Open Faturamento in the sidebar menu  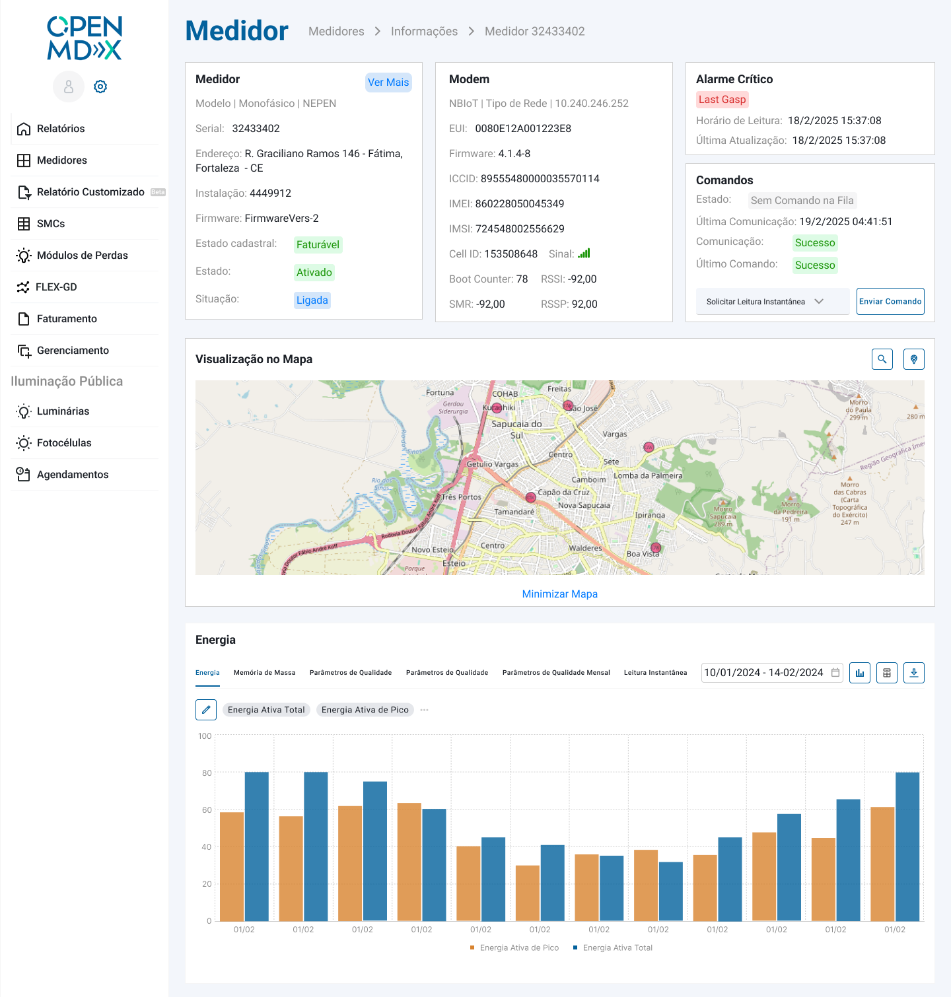coord(67,319)
